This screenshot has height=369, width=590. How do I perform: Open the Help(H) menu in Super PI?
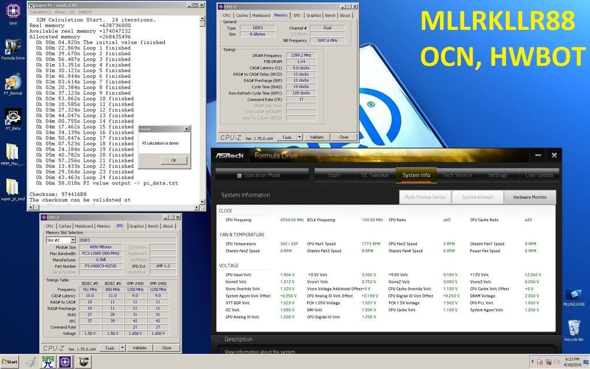[85, 12]
